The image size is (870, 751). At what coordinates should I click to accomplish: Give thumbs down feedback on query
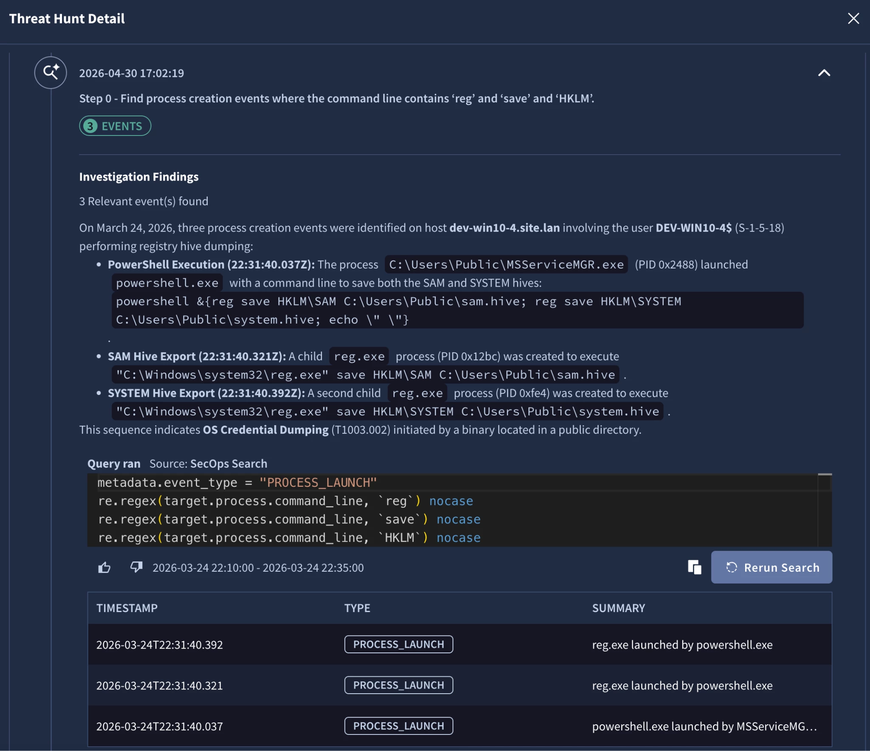tap(136, 567)
